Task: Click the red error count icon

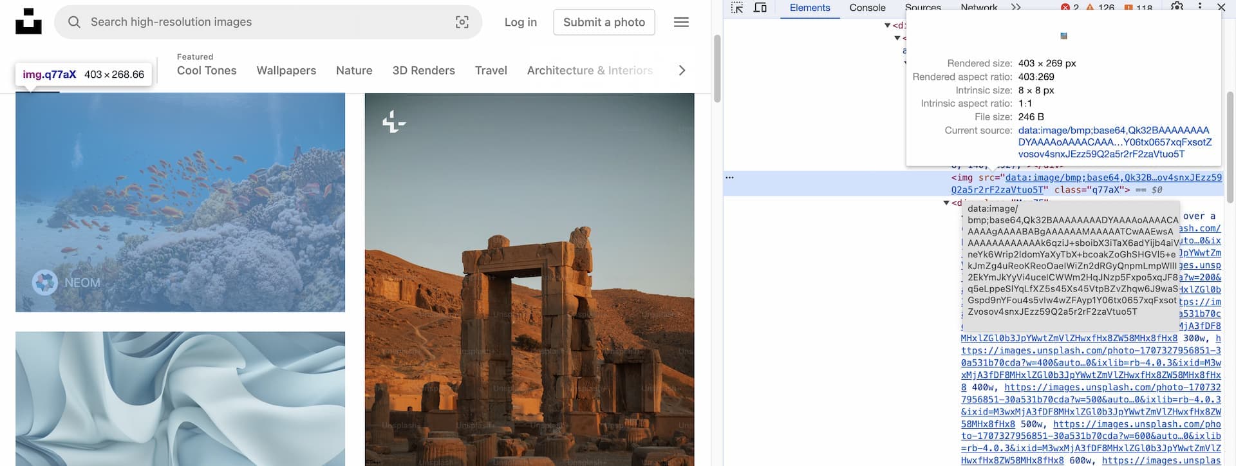Action: (1065, 8)
